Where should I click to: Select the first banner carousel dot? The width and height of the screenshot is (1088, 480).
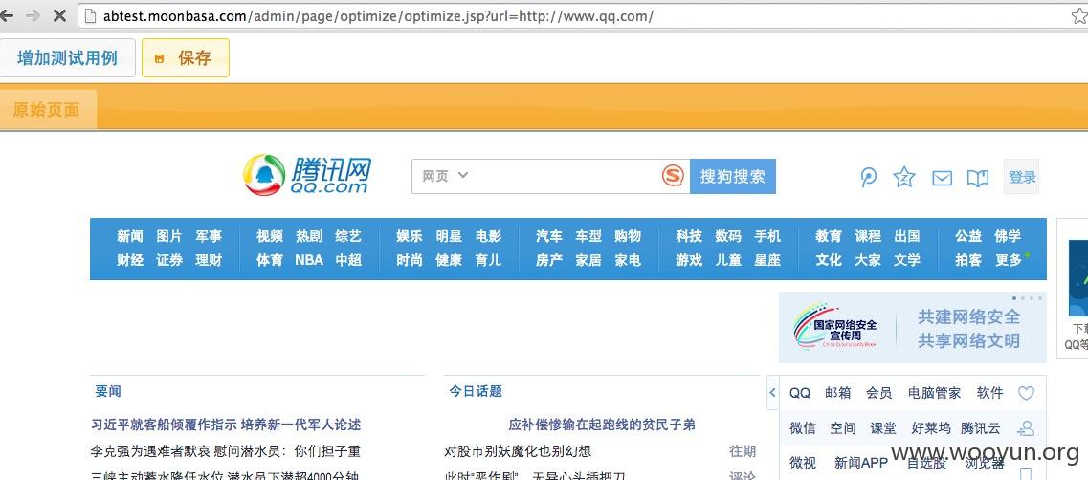(1014, 298)
